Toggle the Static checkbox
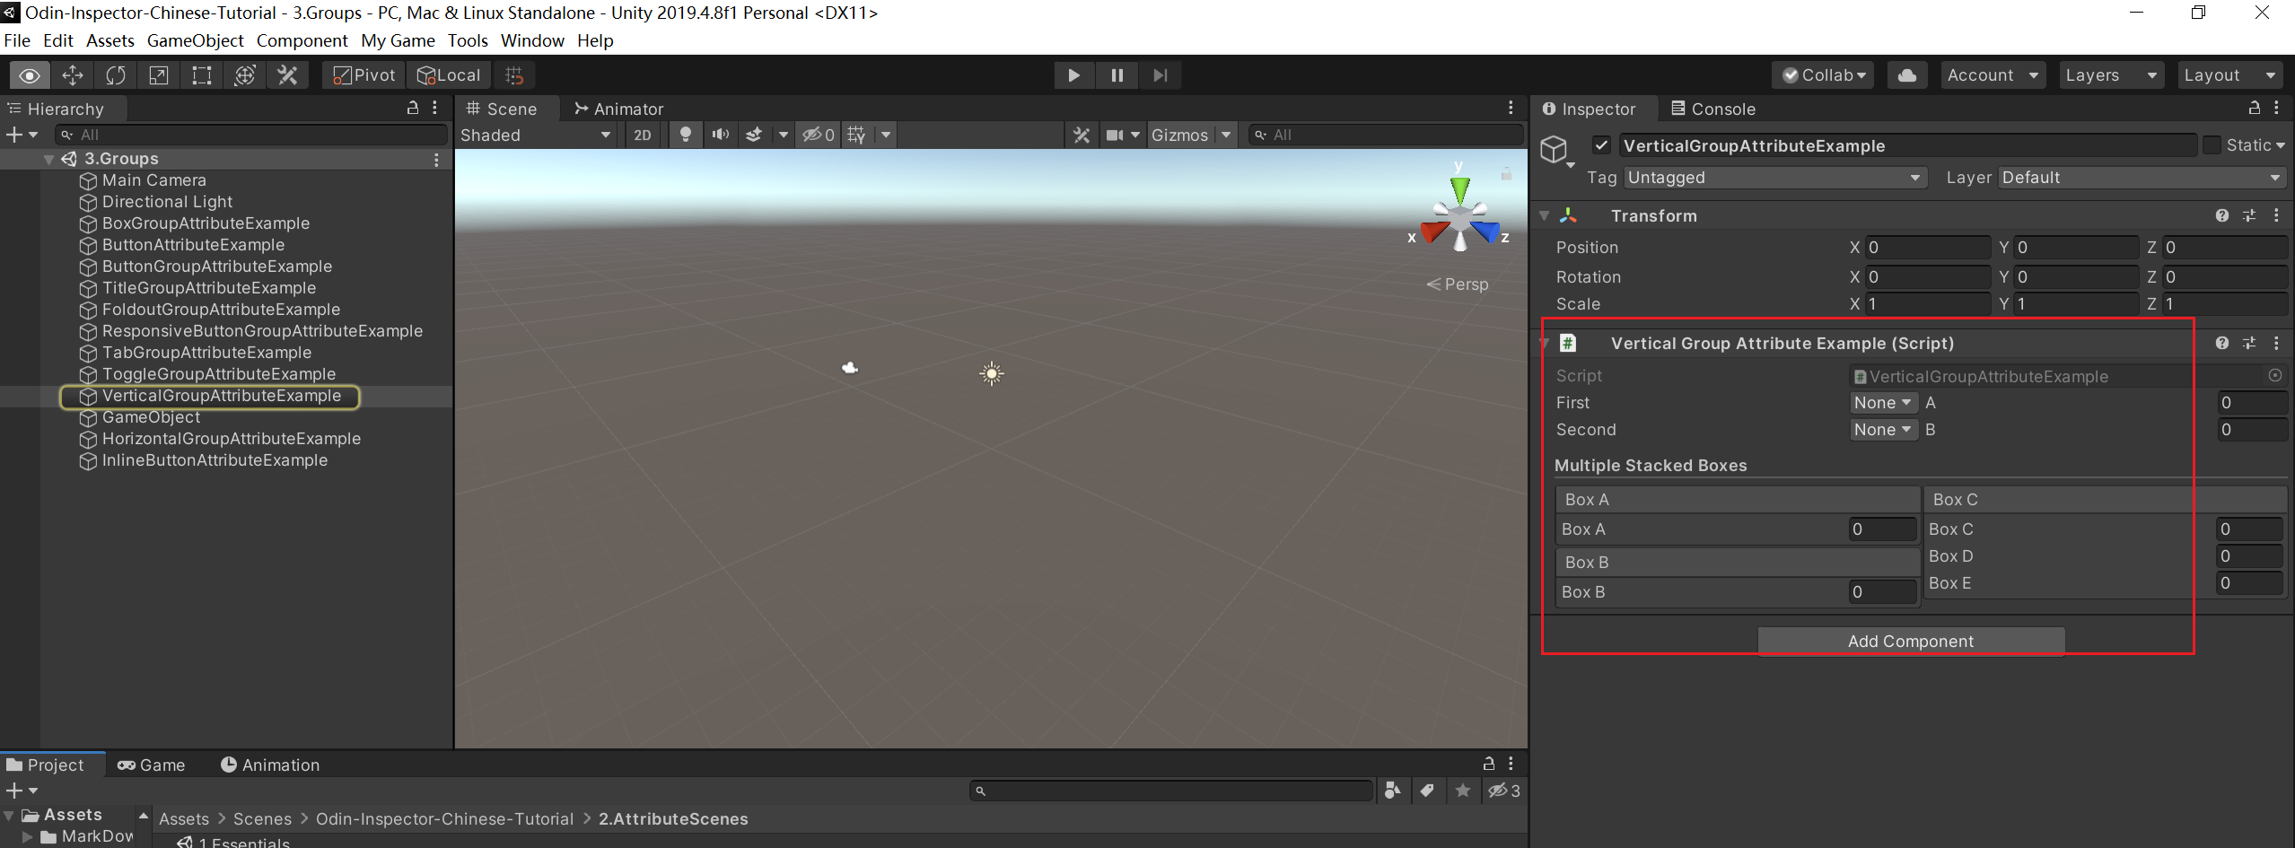 2212,145
